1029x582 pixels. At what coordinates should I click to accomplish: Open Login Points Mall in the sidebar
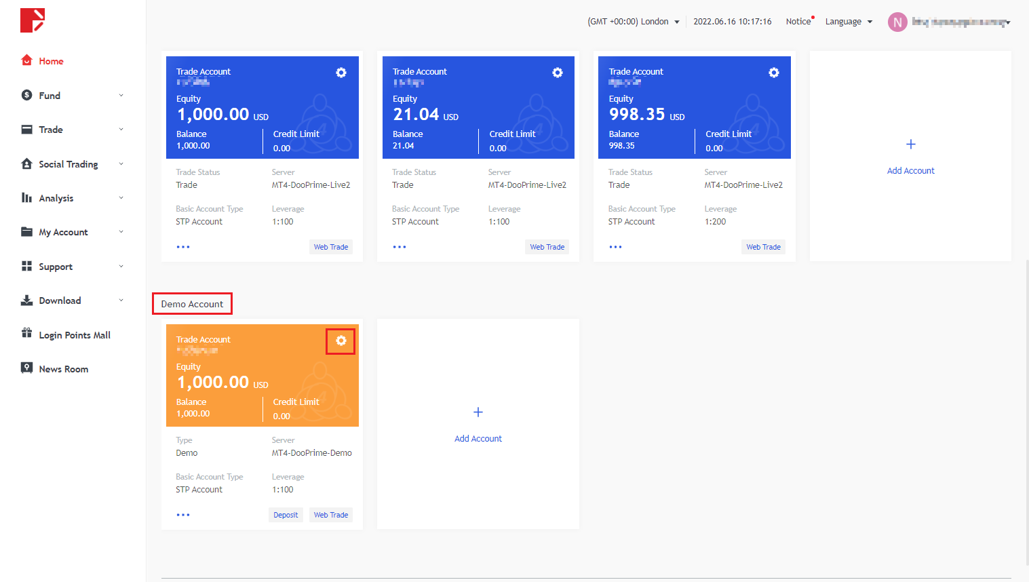[x=74, y=335]
